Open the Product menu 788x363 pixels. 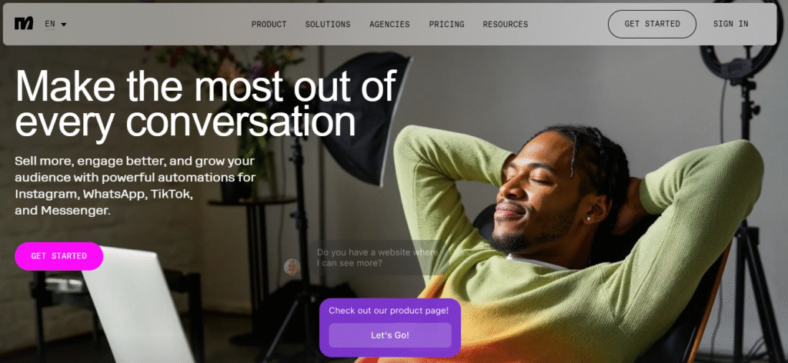[269, 24]
